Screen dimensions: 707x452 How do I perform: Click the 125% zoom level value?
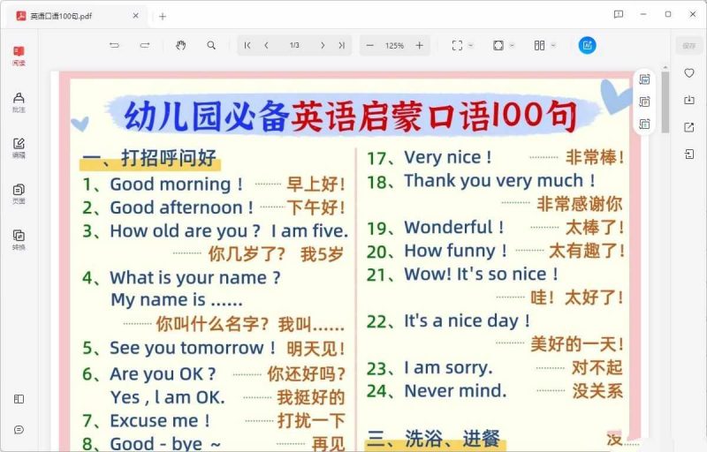click(394, 46)
